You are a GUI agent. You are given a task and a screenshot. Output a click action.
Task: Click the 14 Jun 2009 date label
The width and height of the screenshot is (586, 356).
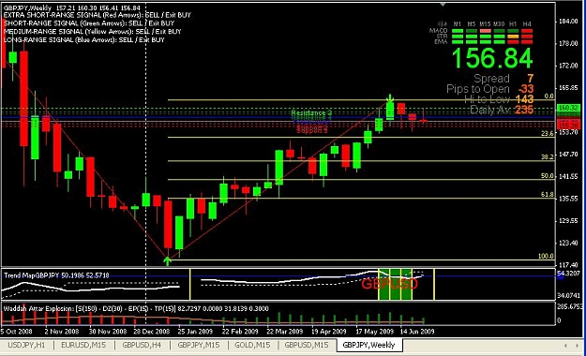tap(417, 332)
